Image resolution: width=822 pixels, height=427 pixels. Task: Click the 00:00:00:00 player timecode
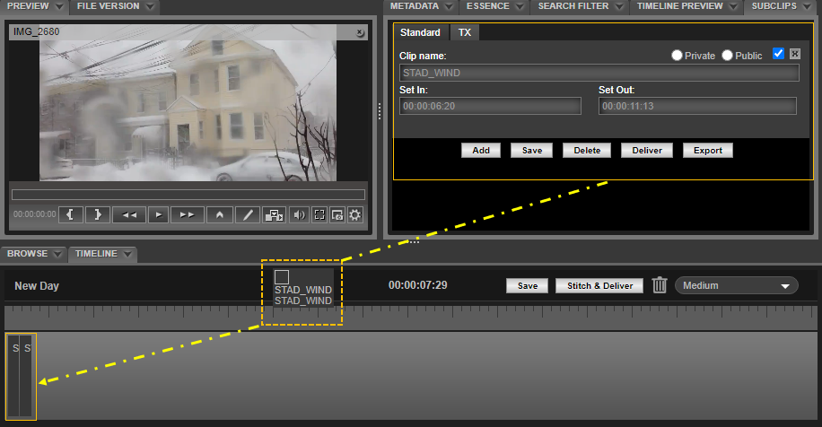pyautogui.click(x=35, y=214)
